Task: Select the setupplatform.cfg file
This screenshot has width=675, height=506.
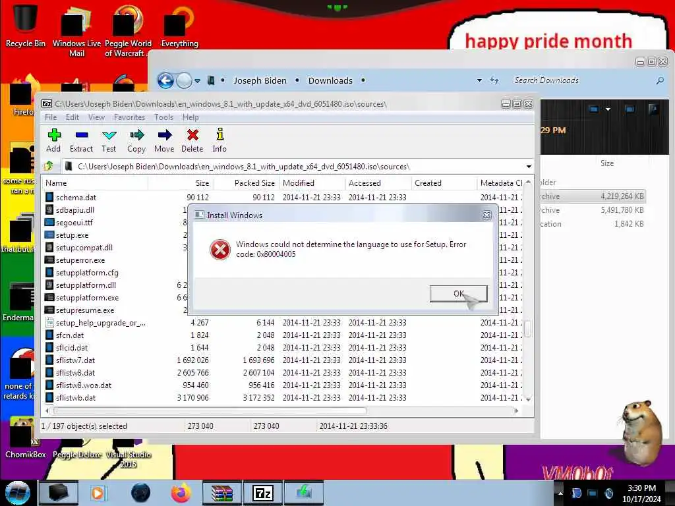Action: coord(87,272)
